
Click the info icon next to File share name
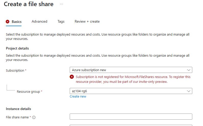coord(34,117)
